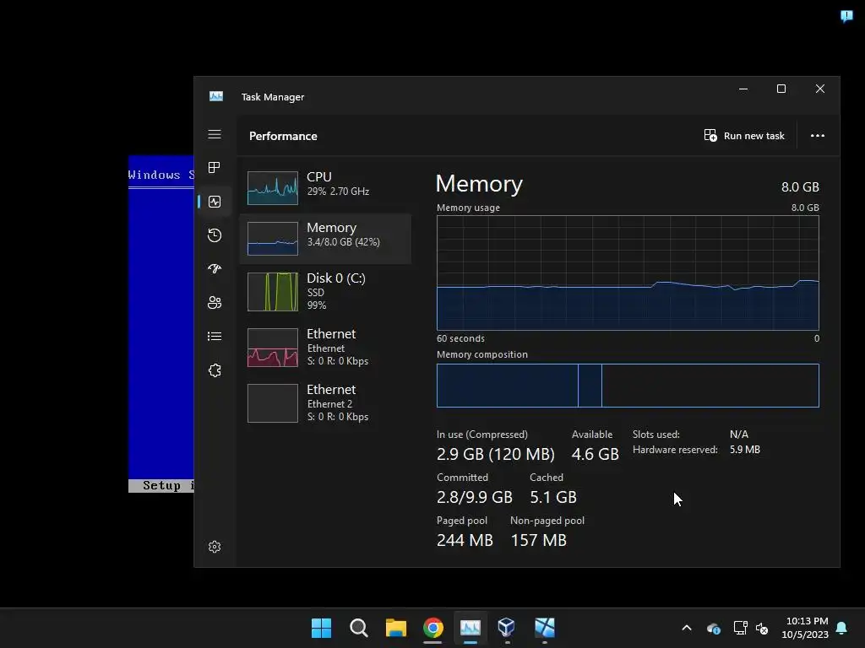Click the Paged pool value 244 MB
This screenshot has width=865, height=648.
coord(465,540)
